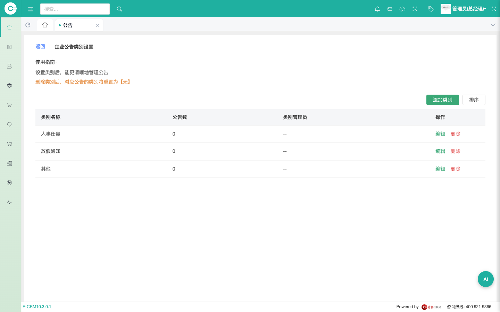Viewport: 500px width, 312px height.
Task: Collapse the sidebar menu toggle icon
Action: pos(31,9)
